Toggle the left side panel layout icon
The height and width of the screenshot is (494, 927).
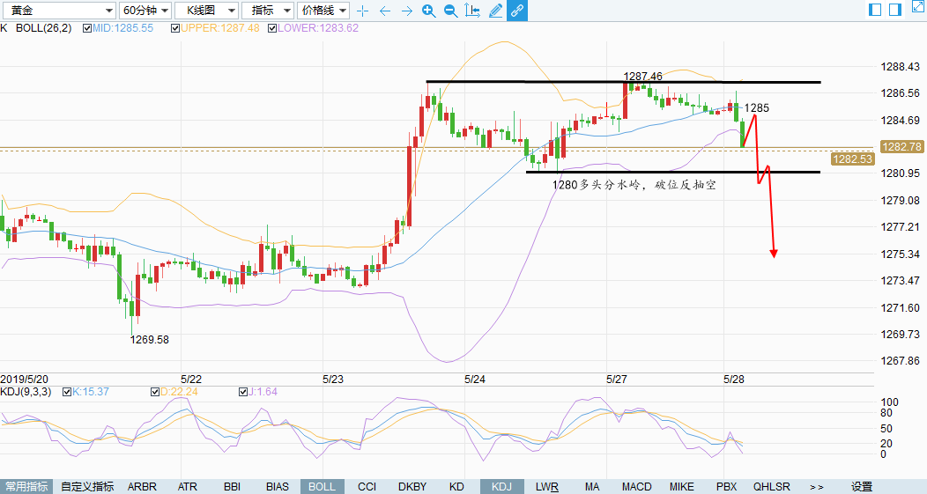pyautogui.click(x=875, y=10)
